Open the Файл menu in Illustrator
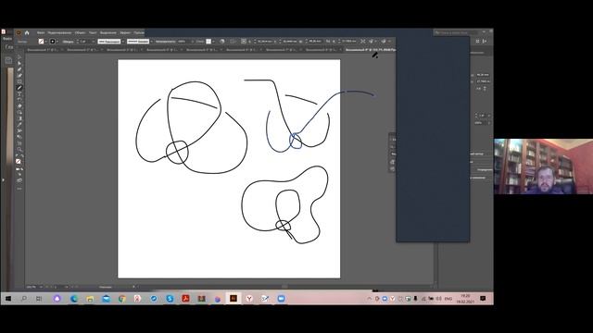 [41, 33]
